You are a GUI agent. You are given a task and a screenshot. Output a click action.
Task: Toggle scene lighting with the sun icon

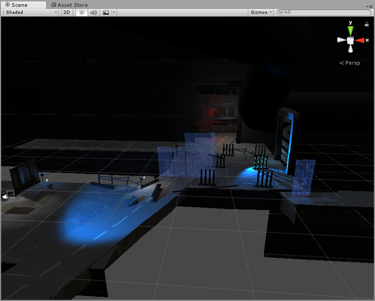pos(82,12)
